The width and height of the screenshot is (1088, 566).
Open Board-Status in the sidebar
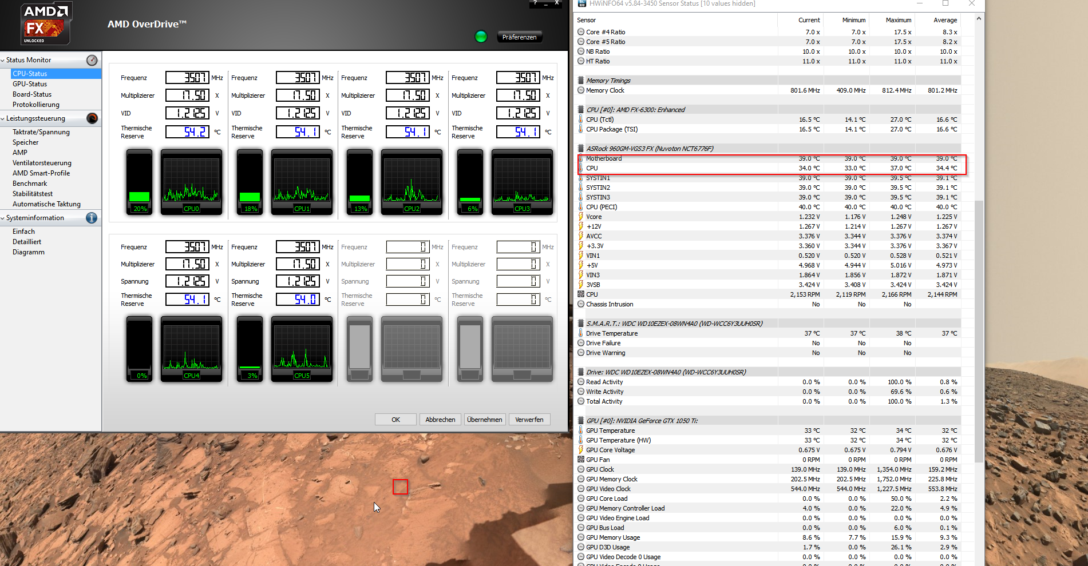pos(32,94)
